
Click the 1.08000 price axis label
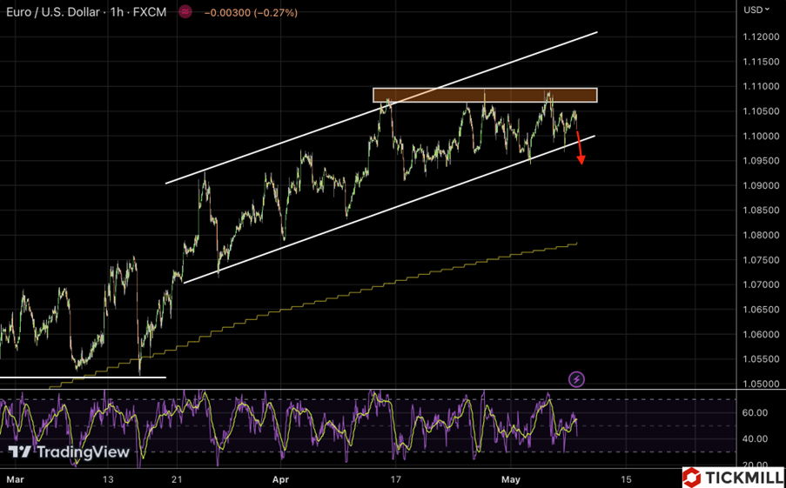[761, 236]
